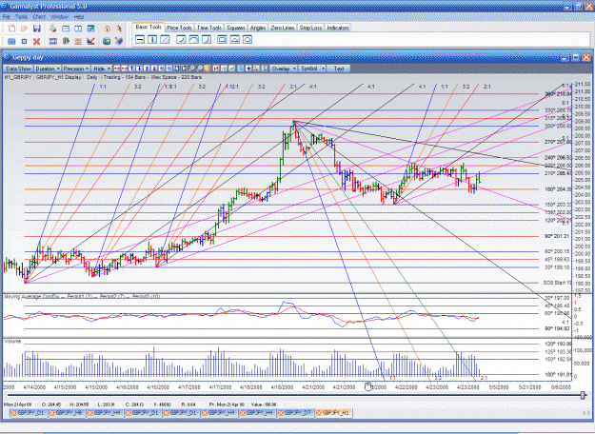Click the Print icon in main toolbar
This screenshot has height=434, width=595.
(52, 29)
